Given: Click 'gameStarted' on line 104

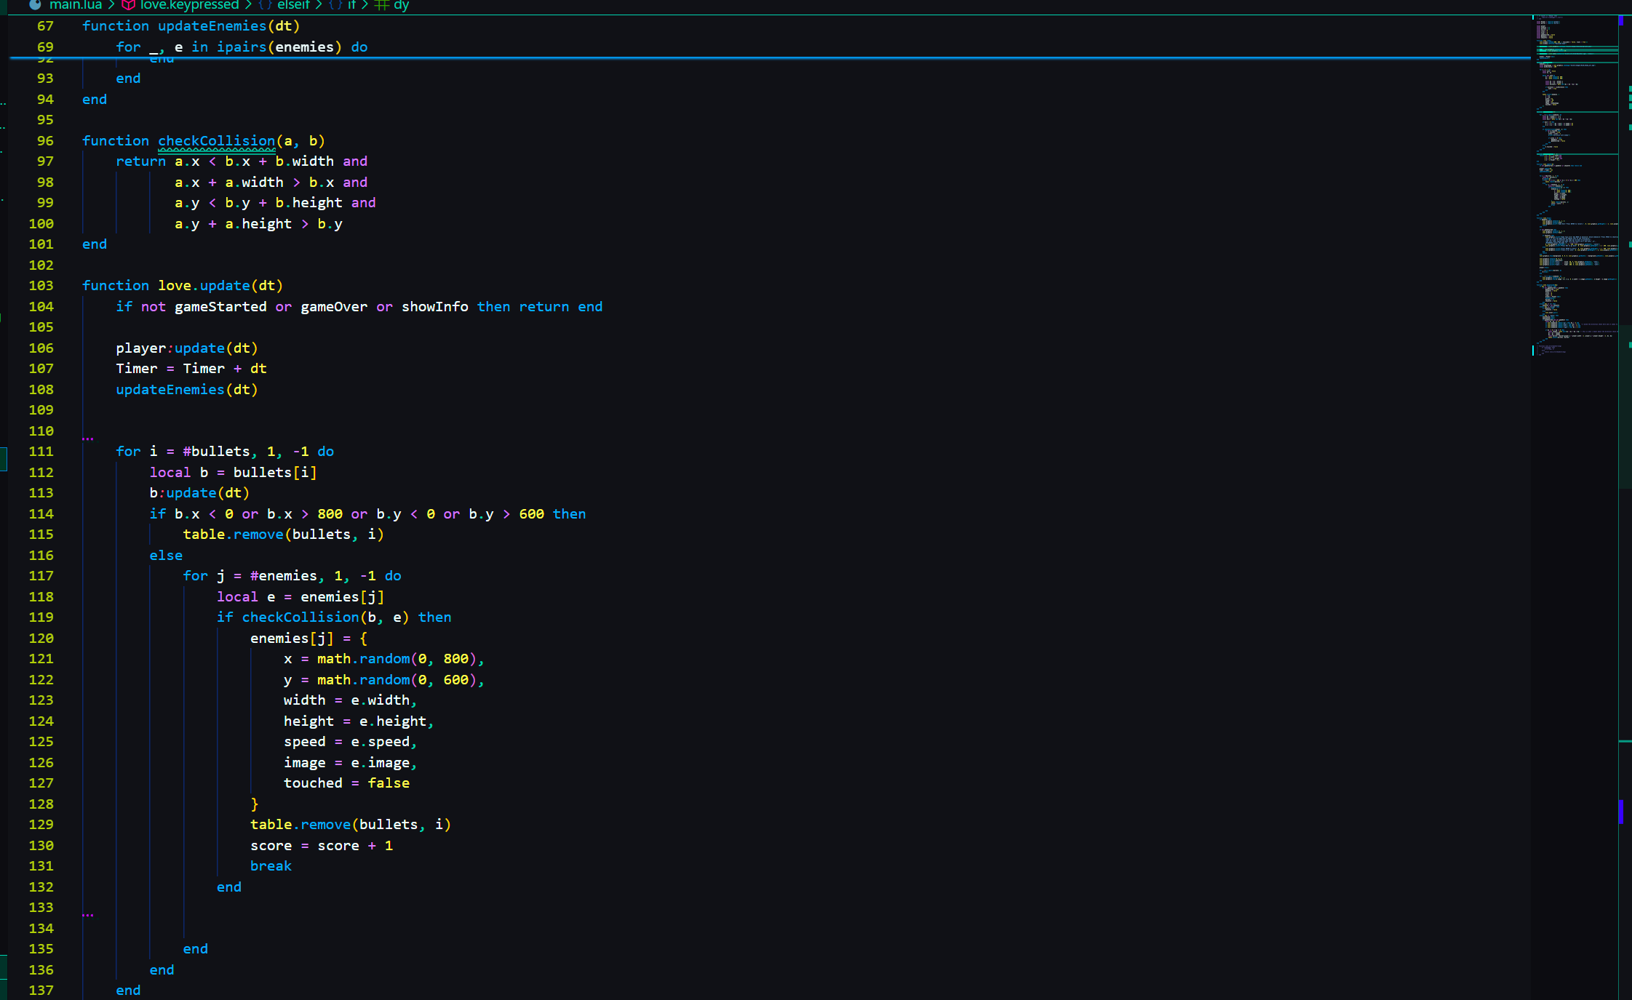Looking at the screenshot, I should click(220, 307).
